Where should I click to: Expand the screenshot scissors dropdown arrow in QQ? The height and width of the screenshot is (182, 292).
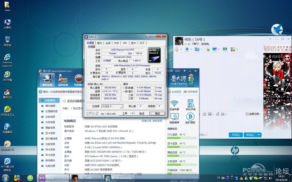pyautogui.click(x=226, y=114)
